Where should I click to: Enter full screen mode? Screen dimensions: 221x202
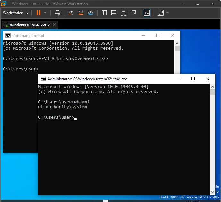[123, 13]
